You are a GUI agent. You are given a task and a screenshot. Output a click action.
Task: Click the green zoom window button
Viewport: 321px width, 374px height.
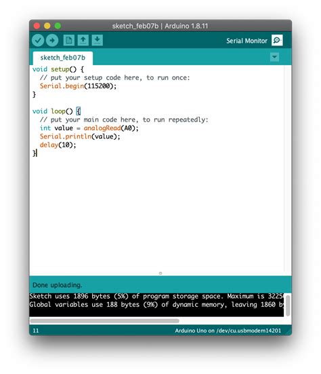click(x=58, y=26)
